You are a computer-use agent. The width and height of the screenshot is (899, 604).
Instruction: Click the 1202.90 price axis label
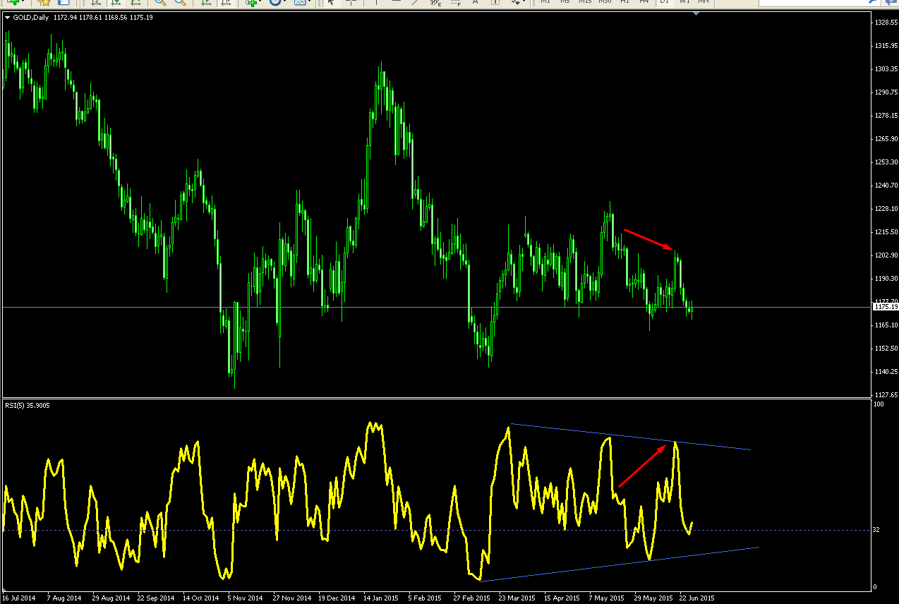point(886,255)
